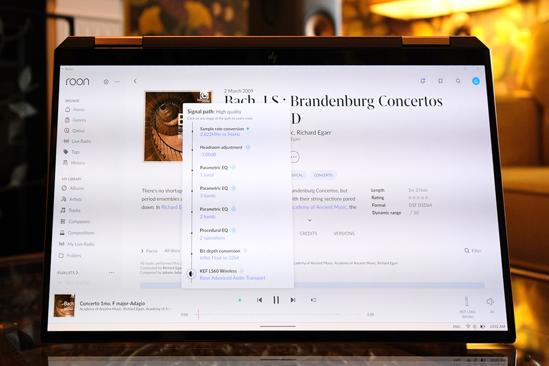Open the ellipsis menu beside the Roon logo

point(117,82)
